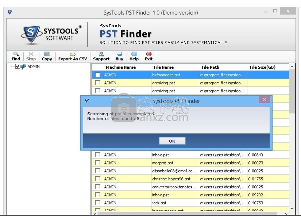The height and width of the screenshot is (216, 301).
Task: Open the Support toolbar item
Action: point(101,56)
